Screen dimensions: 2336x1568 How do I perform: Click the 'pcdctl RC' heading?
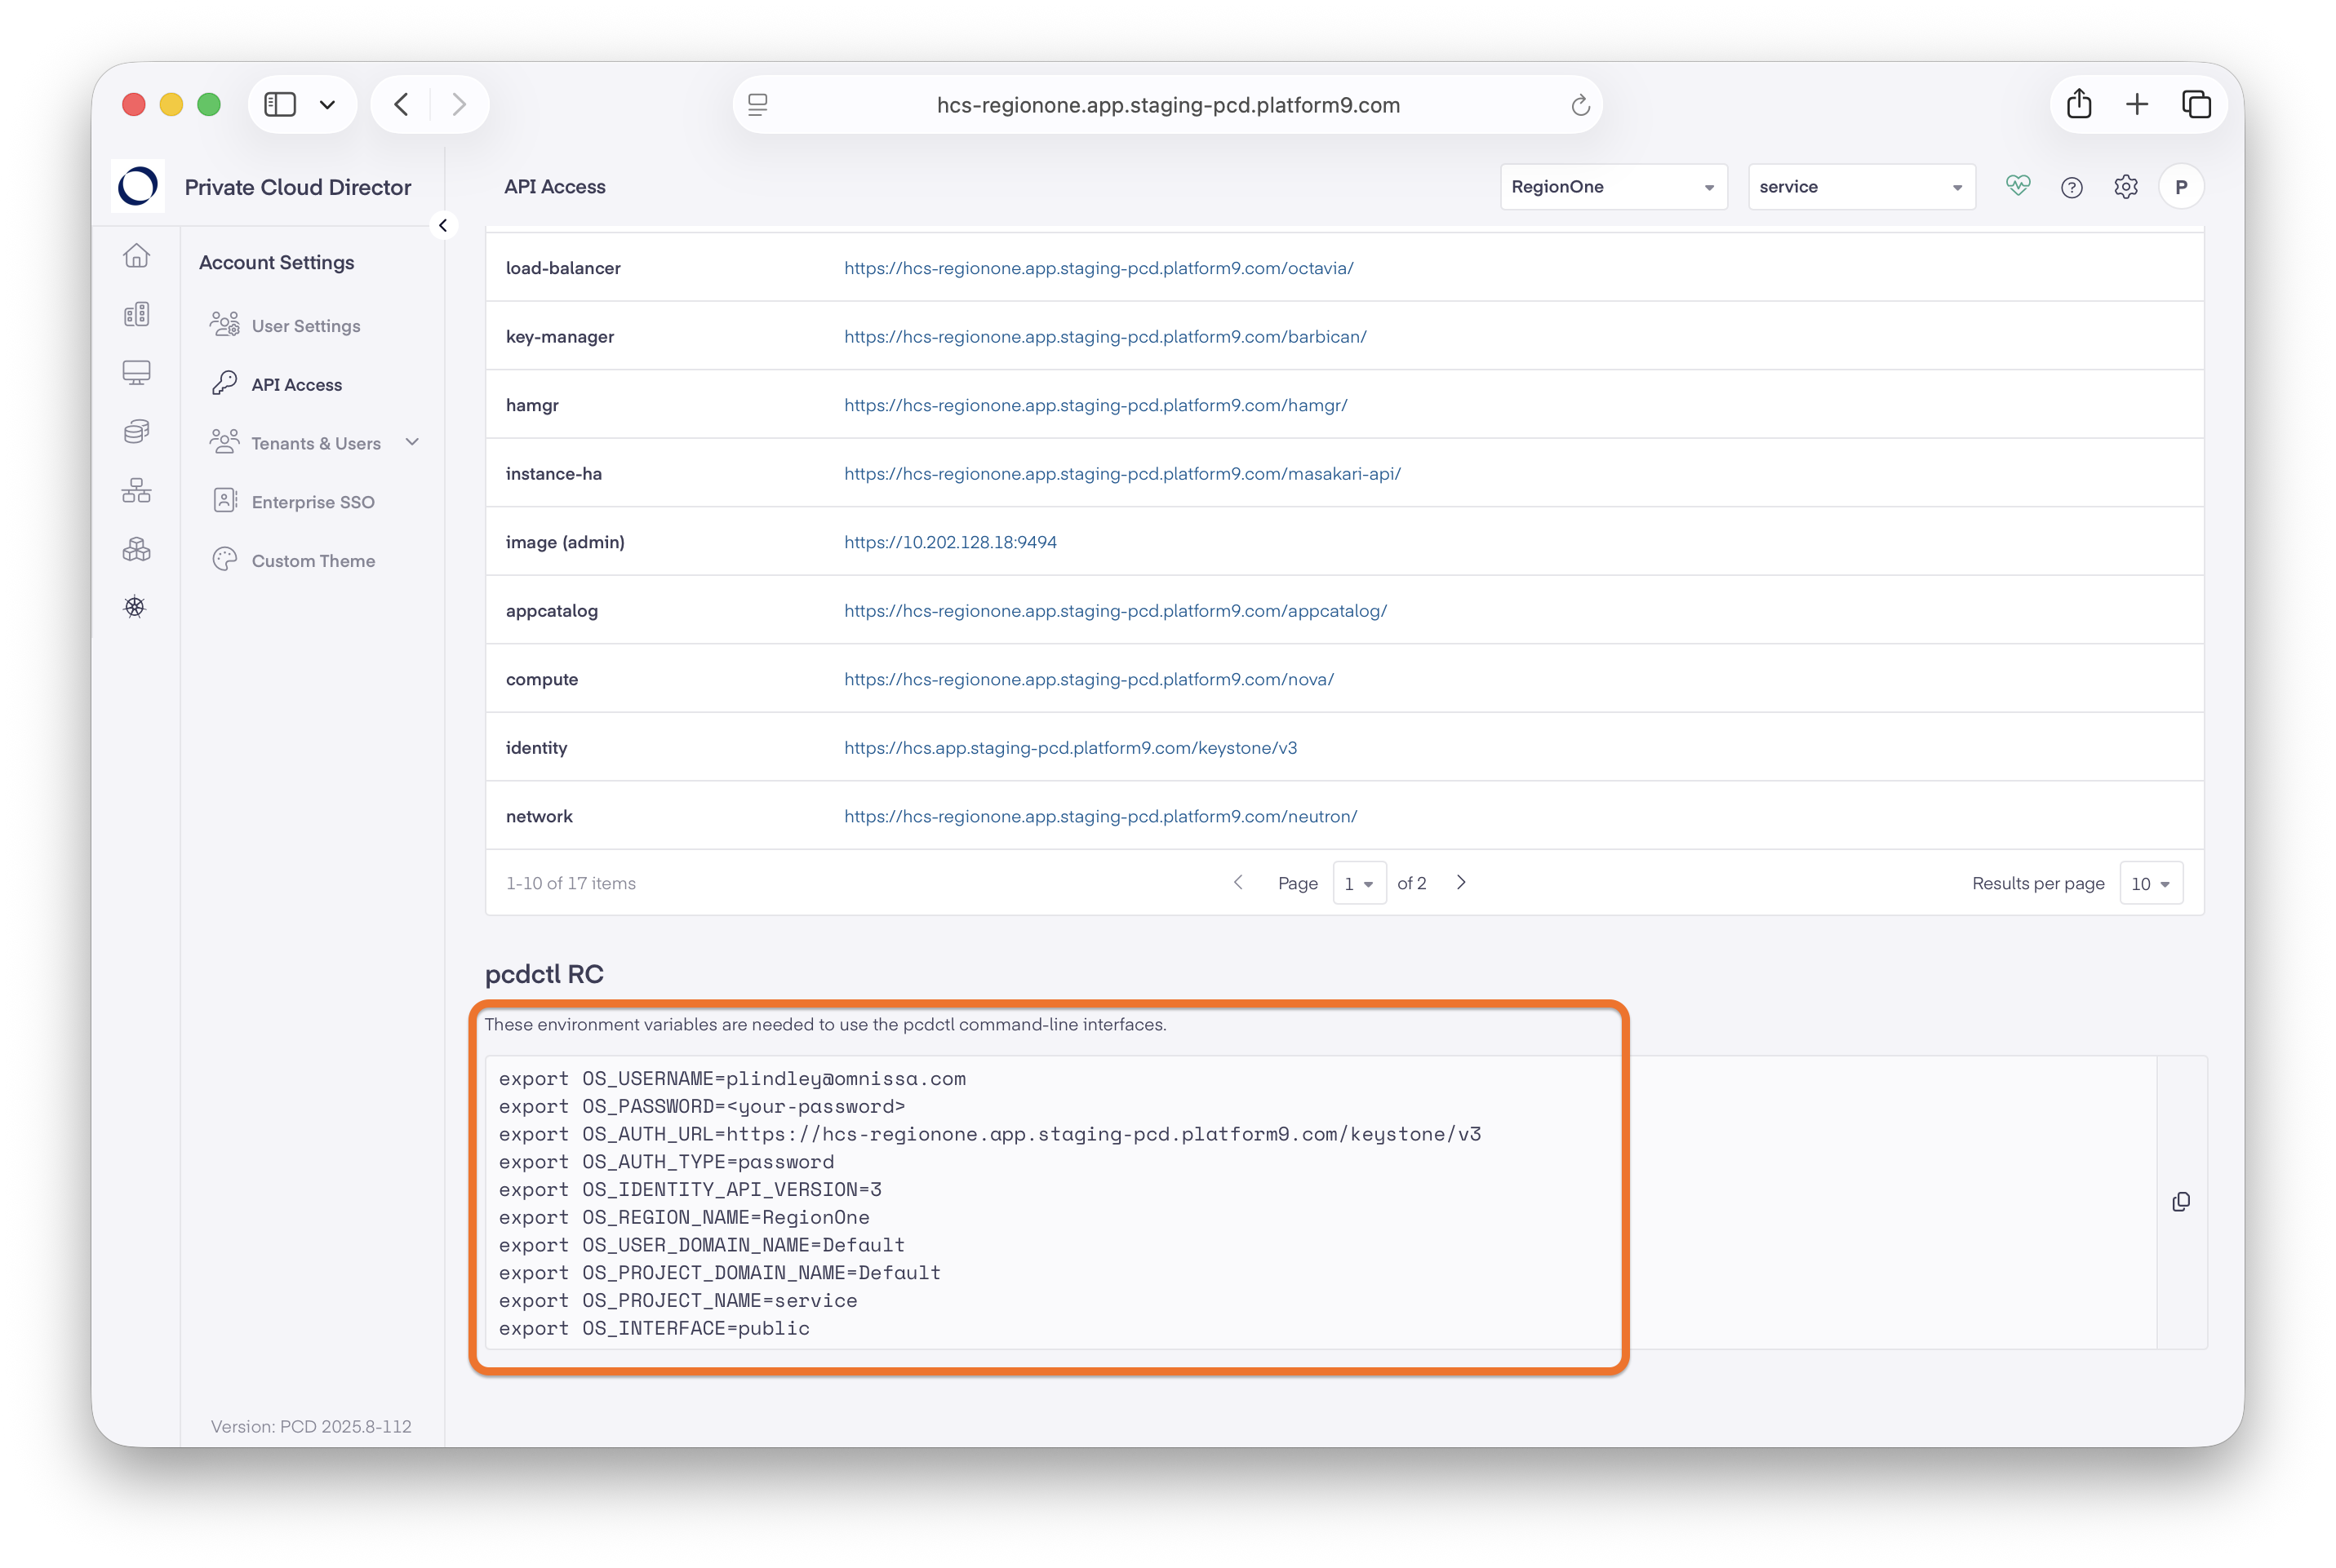544,974
